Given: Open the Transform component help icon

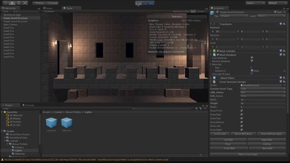Looking at the screenshot, I should 281,24.
